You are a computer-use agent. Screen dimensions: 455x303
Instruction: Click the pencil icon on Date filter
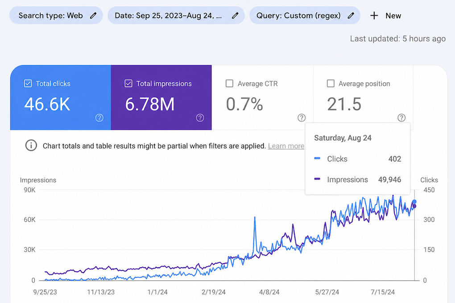click(x=235, y=15)
